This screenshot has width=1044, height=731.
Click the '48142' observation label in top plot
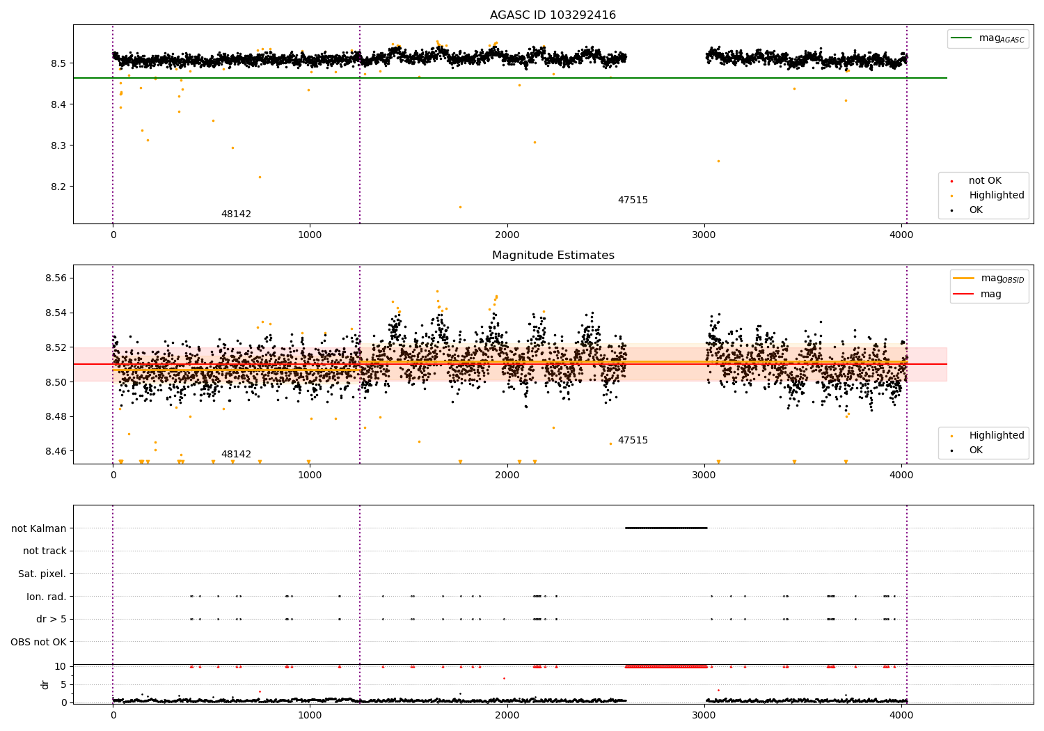(236, 214)
